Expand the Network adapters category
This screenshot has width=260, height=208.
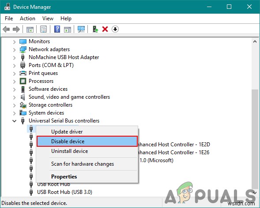15,50
